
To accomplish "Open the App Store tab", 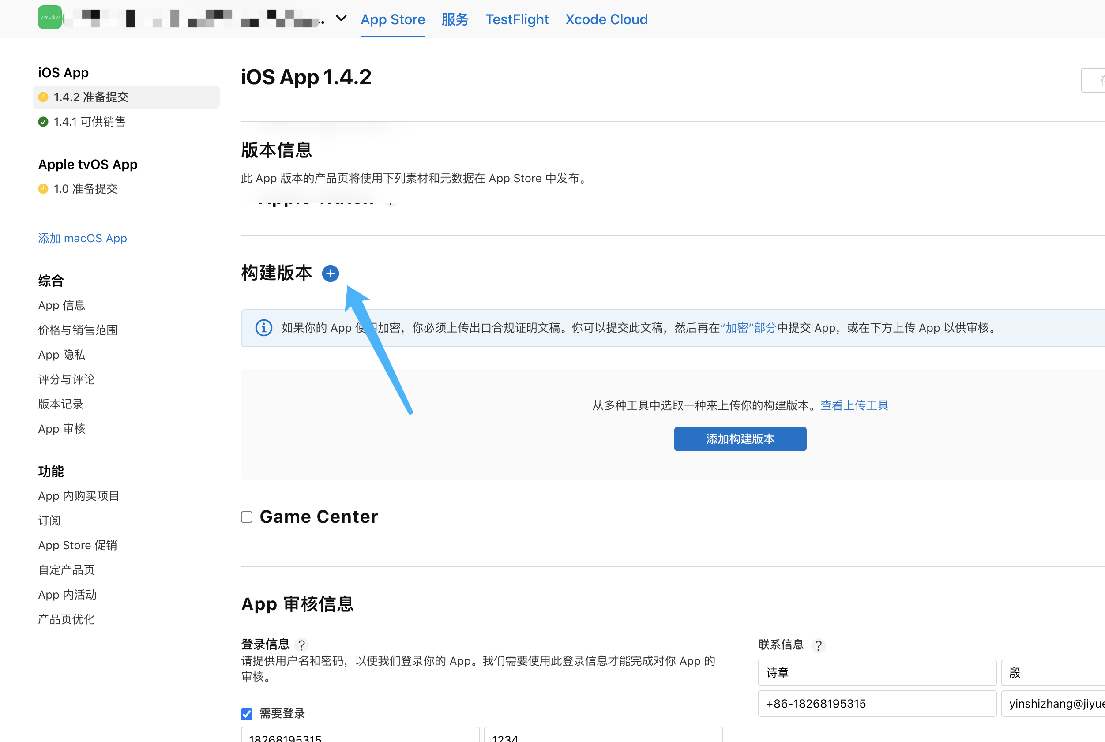I will coord(393,19).
